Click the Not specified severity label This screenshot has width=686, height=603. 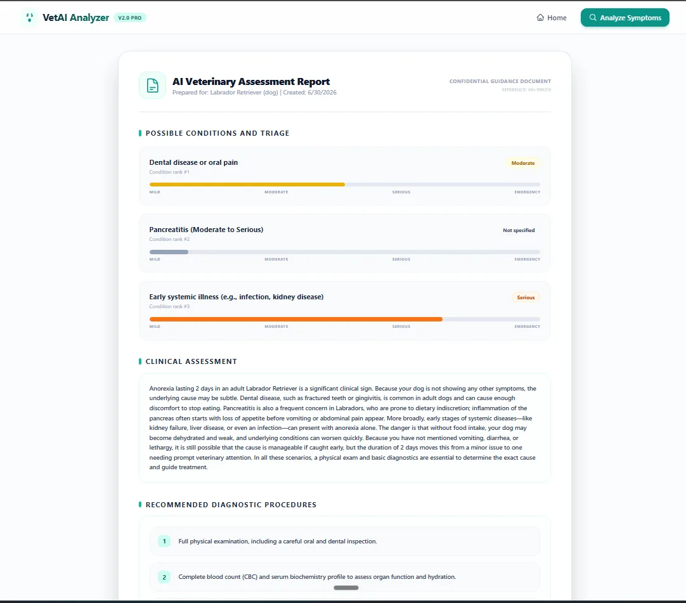pyautogui.click(x=519, y=230)
